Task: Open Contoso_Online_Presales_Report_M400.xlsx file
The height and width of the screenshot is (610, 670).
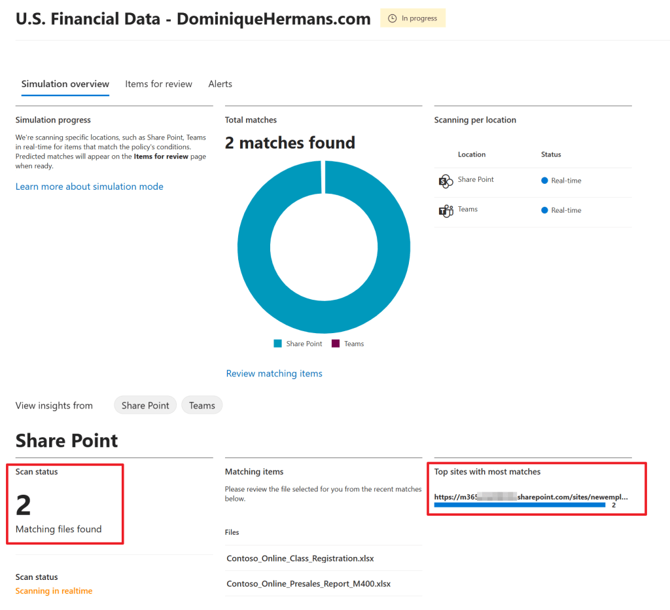Action: tap(308, 583)
